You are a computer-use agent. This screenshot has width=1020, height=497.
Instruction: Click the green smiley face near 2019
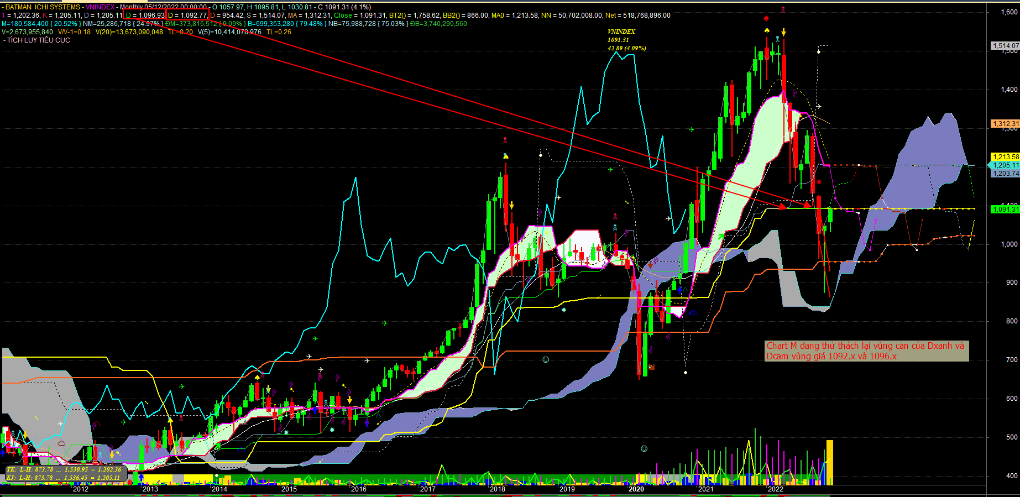tap(546, 359)
